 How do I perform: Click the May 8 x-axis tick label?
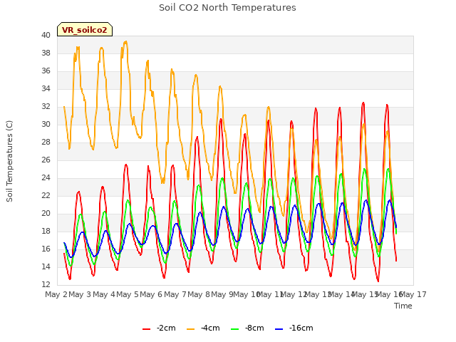coord(199,294)
